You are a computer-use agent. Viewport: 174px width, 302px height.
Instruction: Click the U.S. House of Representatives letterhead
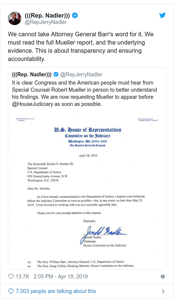pyautogui.click(x=88, y=129)
